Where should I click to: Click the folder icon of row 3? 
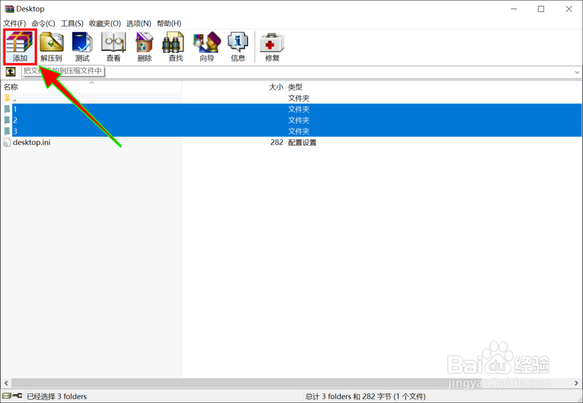(x=7, y=131)
